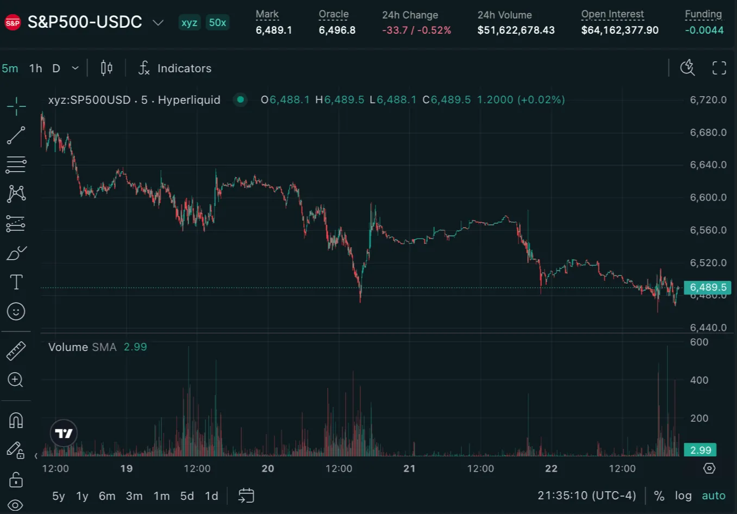The width and height of the screenshot is (737, 514).
Task: Toggle auto scale for chart
Action: pos(714,496)
